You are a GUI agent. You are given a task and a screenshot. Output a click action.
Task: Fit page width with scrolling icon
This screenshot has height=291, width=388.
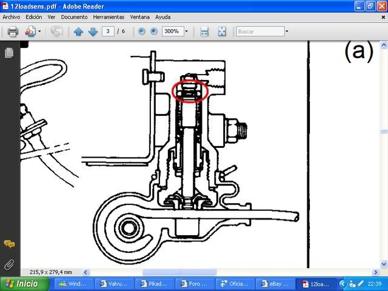pos(205,32)
